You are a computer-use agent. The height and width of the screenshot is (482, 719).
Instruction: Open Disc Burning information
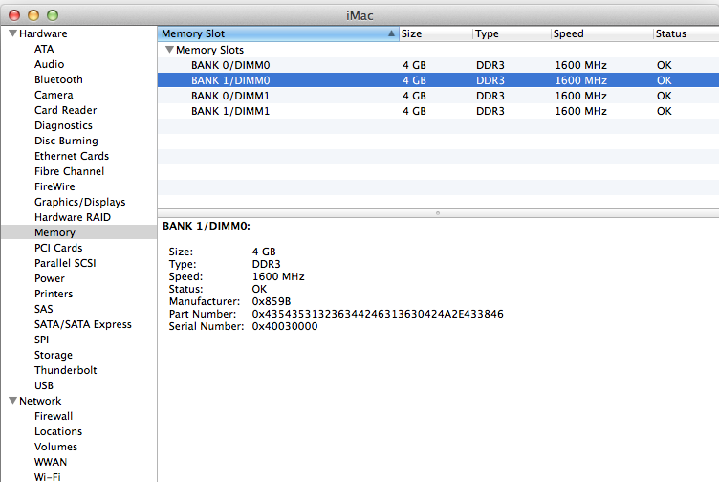tap(66, 141)
